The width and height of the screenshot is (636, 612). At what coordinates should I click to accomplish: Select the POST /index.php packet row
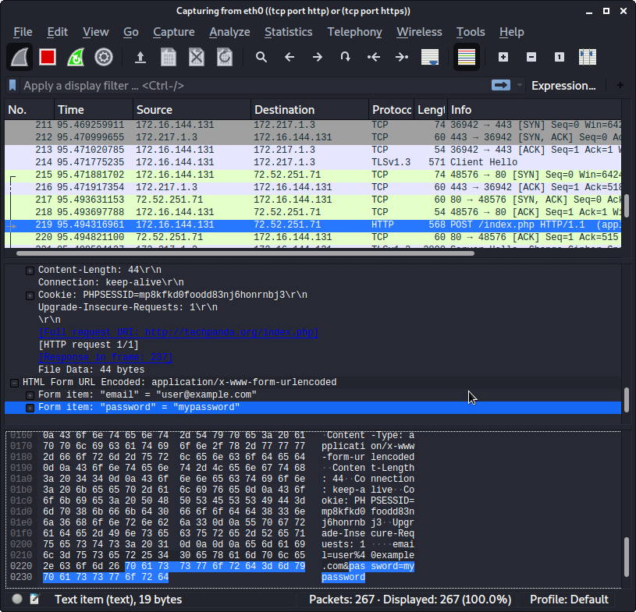click(312, 224)
